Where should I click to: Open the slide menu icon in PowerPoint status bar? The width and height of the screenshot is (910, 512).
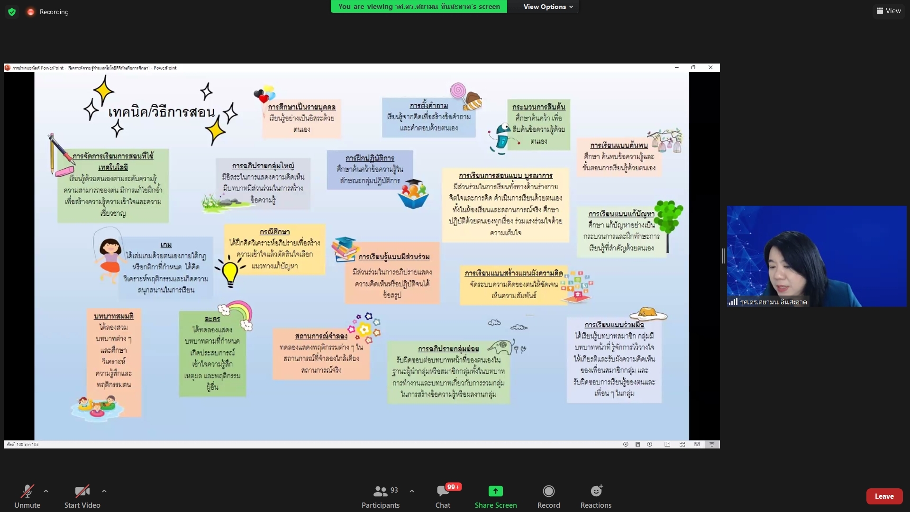click(638, 444)
